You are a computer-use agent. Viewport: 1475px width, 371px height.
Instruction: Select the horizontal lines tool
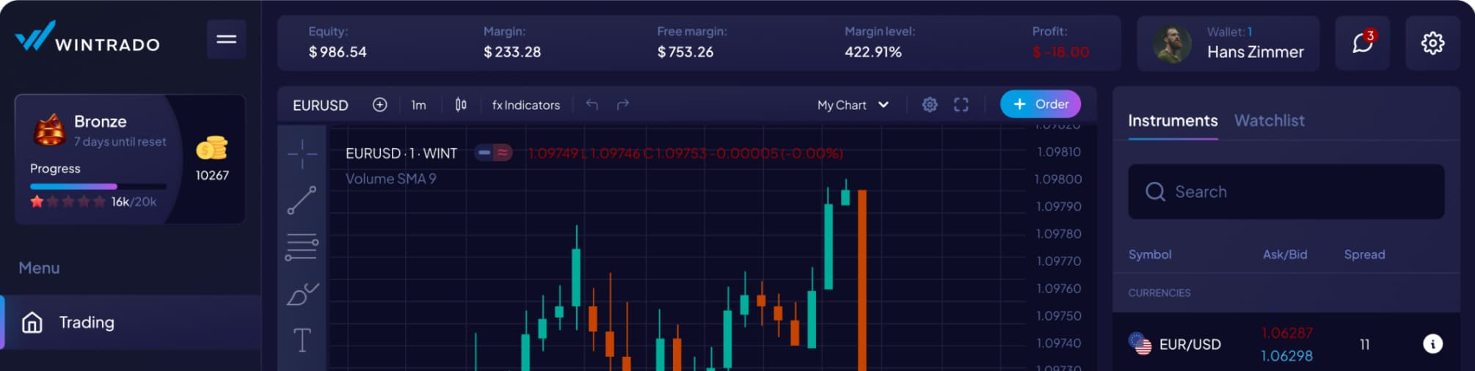302,247
